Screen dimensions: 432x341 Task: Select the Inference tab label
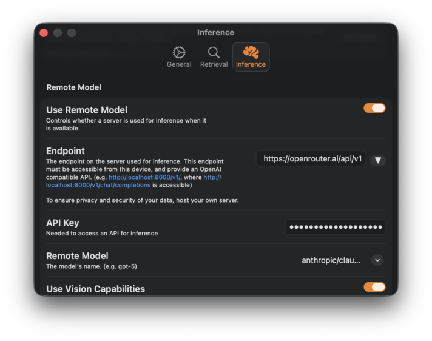coord(251,64)
